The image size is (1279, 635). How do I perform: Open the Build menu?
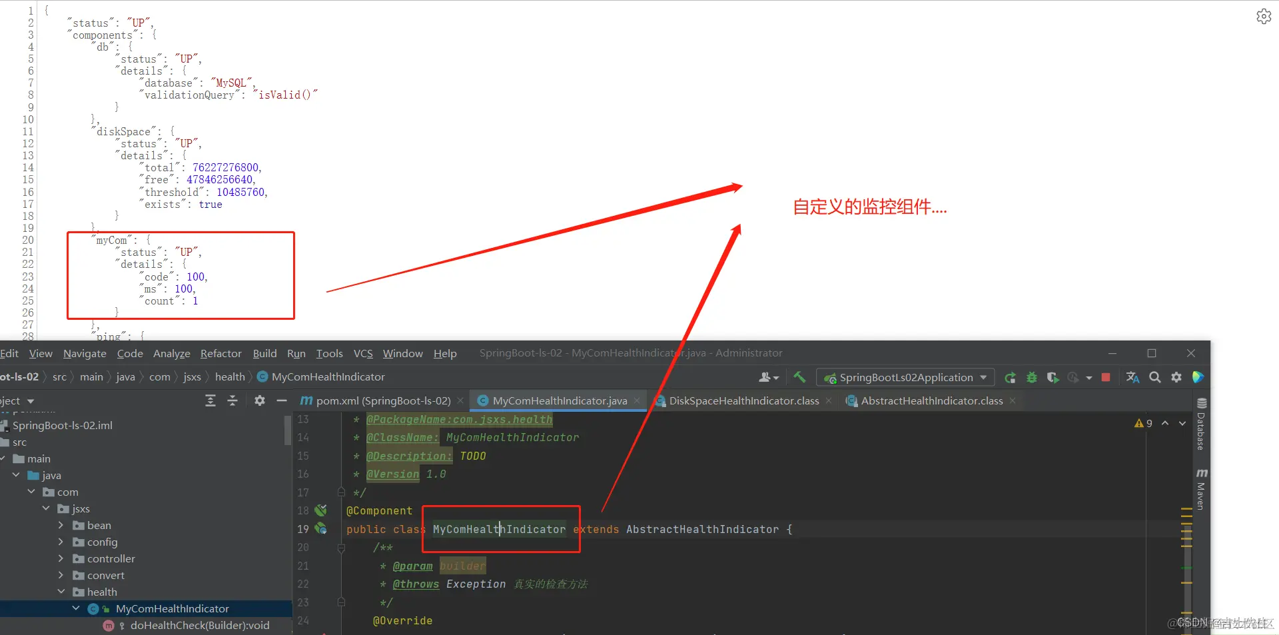click(x=264, y=353)
